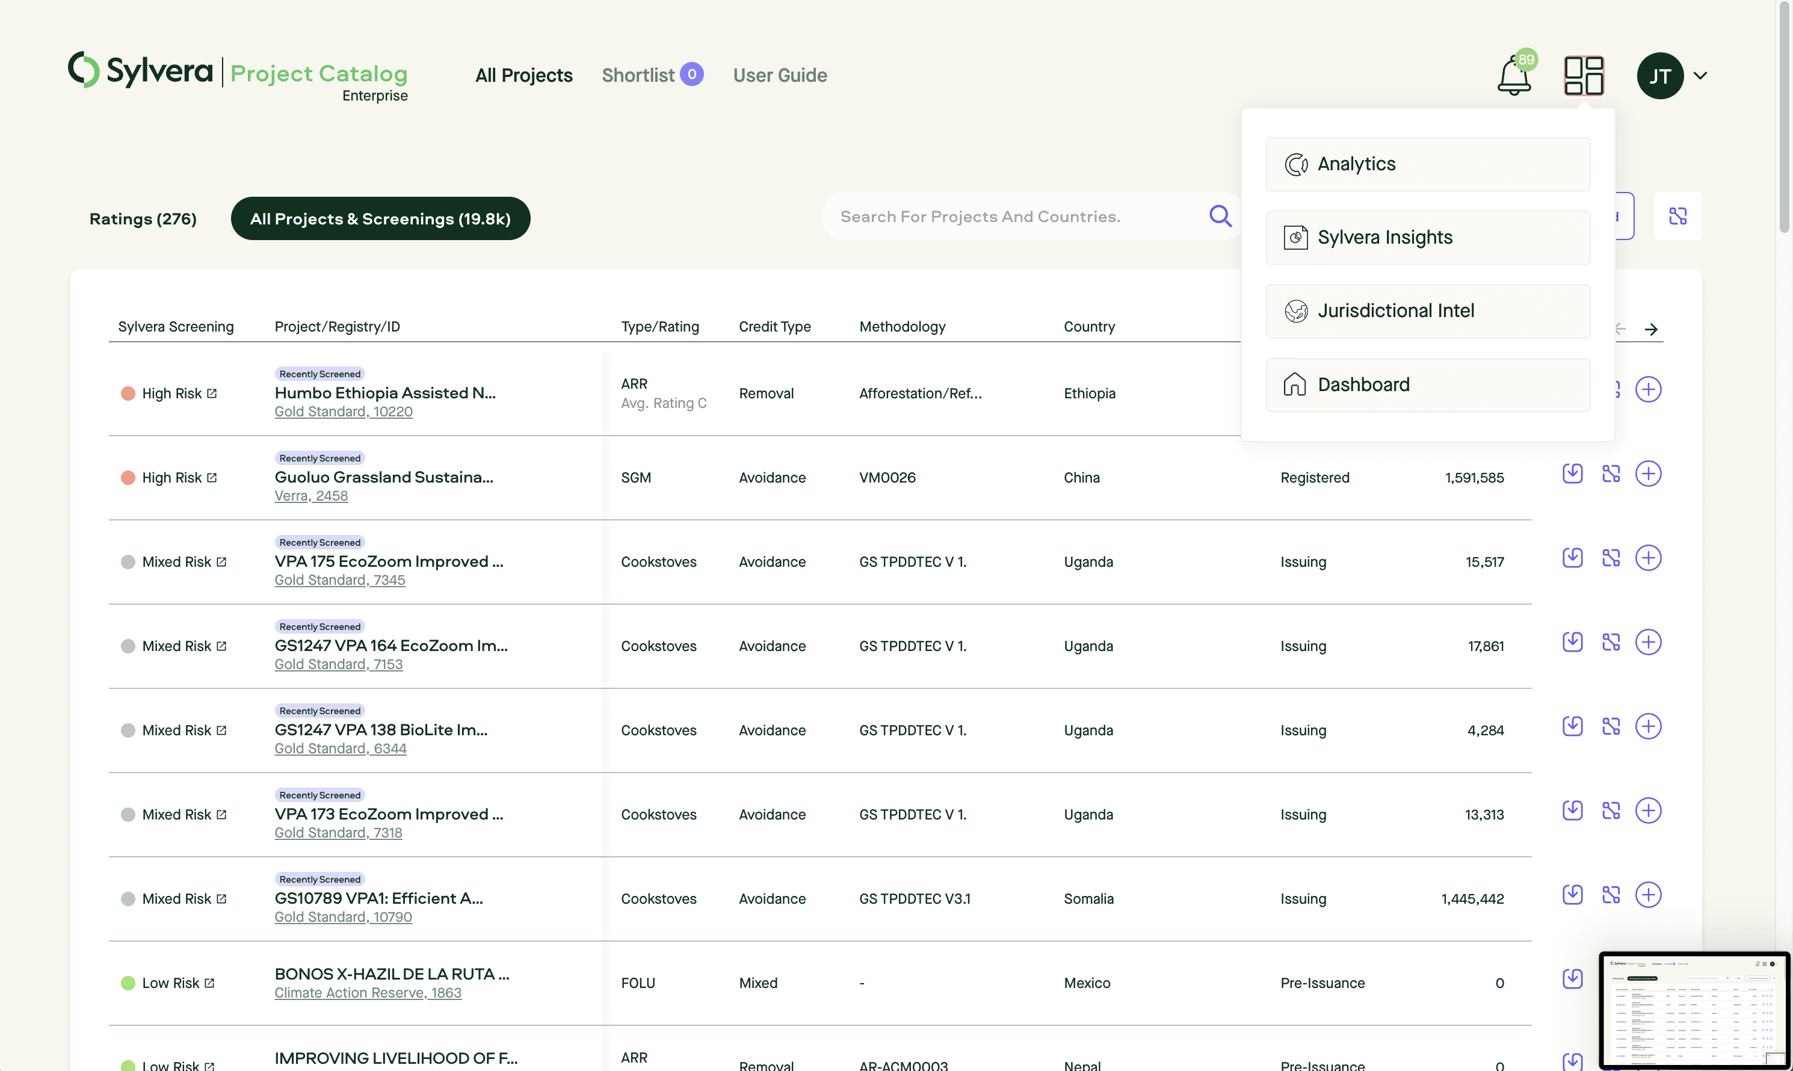
Task: Toggle the apps grid launcher icon
Action: click(1583, 76)
